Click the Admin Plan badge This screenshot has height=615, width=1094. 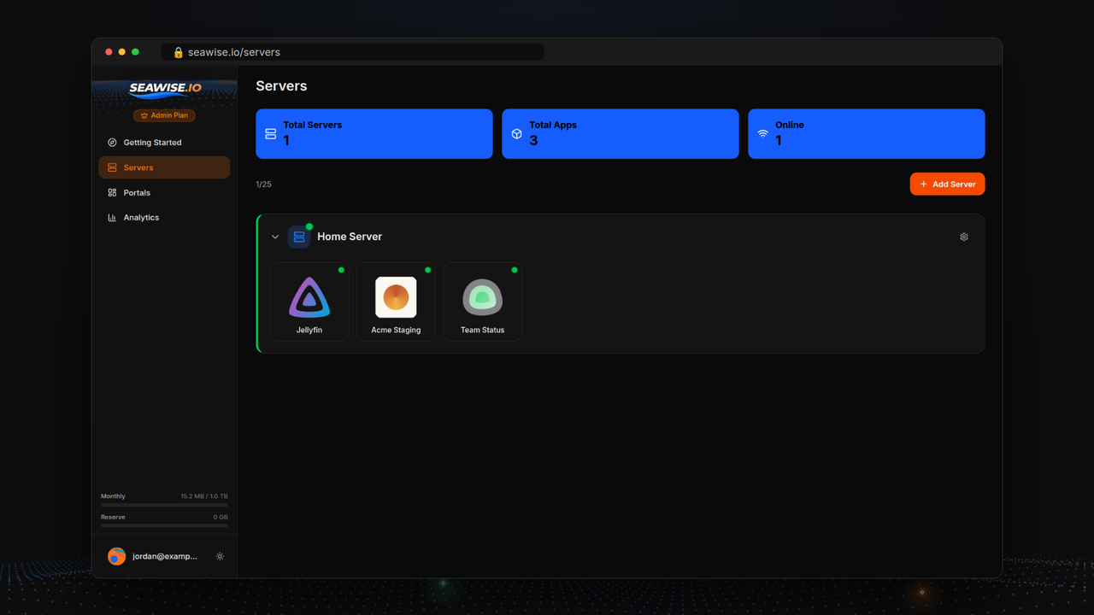[x=164, y=115]
